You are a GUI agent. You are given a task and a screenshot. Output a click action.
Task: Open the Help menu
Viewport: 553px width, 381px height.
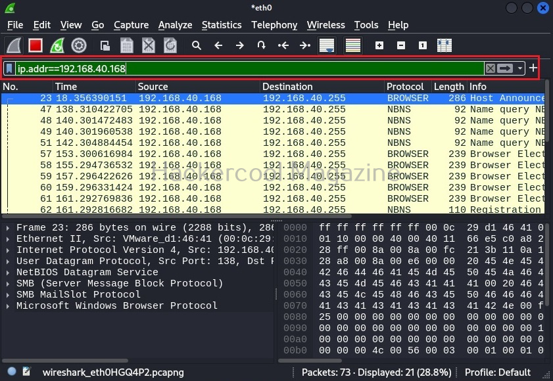[398, 25]
